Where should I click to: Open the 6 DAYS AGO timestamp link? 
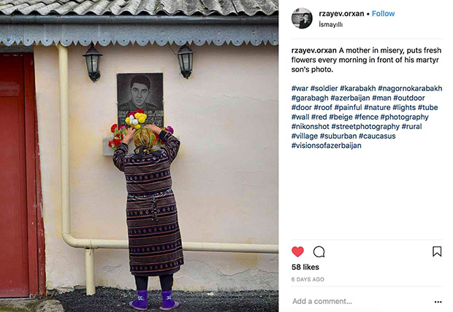(308, 279)
